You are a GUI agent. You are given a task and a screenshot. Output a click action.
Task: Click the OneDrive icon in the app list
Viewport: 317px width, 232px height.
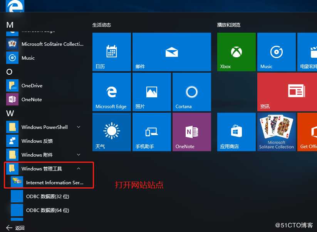click(x=12, y=85)
